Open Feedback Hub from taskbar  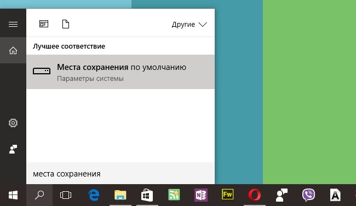(x=282, y=195)
